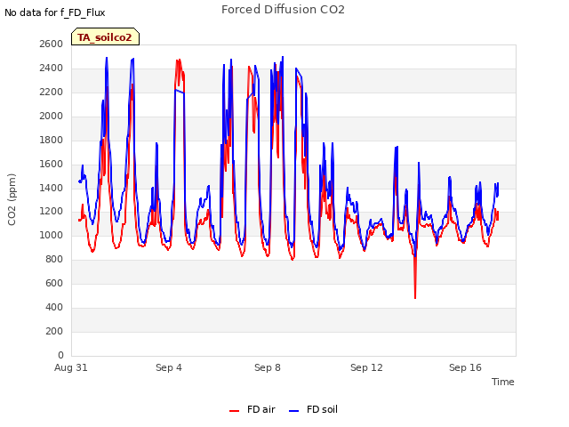Click the Sep 8 x-axis tick label
The image size is (569, 427).
click(268, 367)
